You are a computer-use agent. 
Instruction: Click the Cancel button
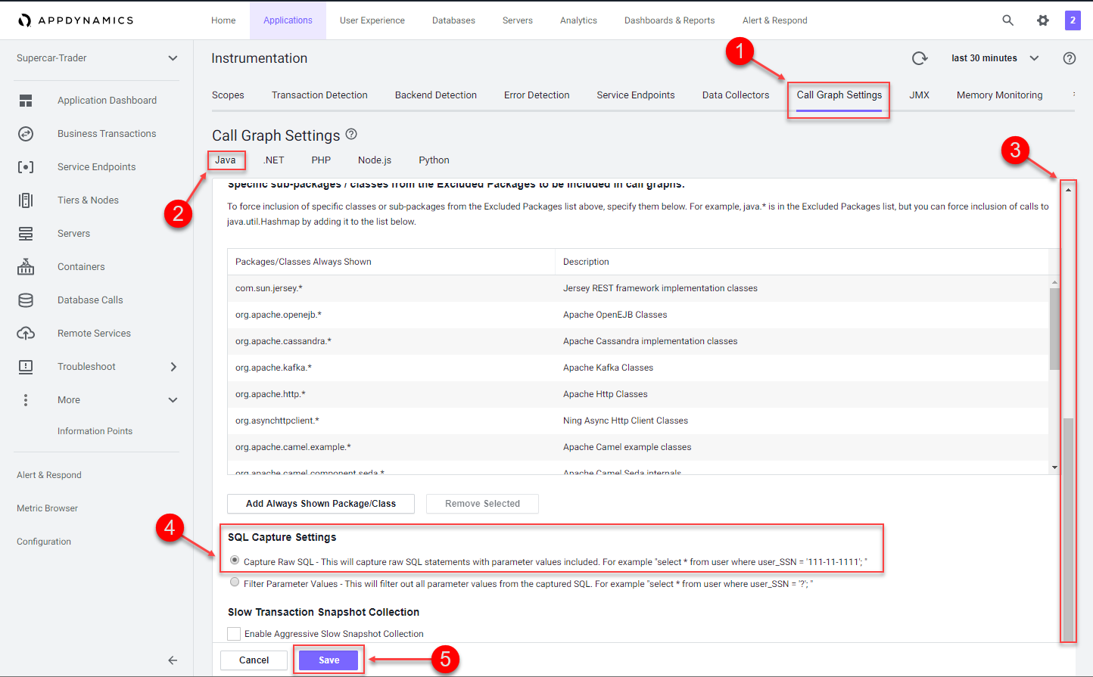pos(254,660)
